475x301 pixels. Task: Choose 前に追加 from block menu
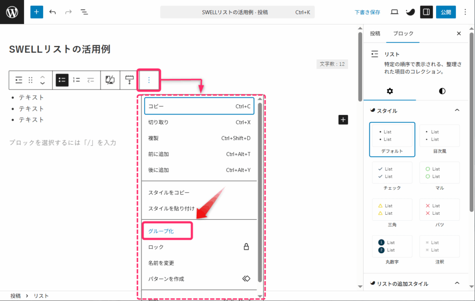click(x=199, y=154)
